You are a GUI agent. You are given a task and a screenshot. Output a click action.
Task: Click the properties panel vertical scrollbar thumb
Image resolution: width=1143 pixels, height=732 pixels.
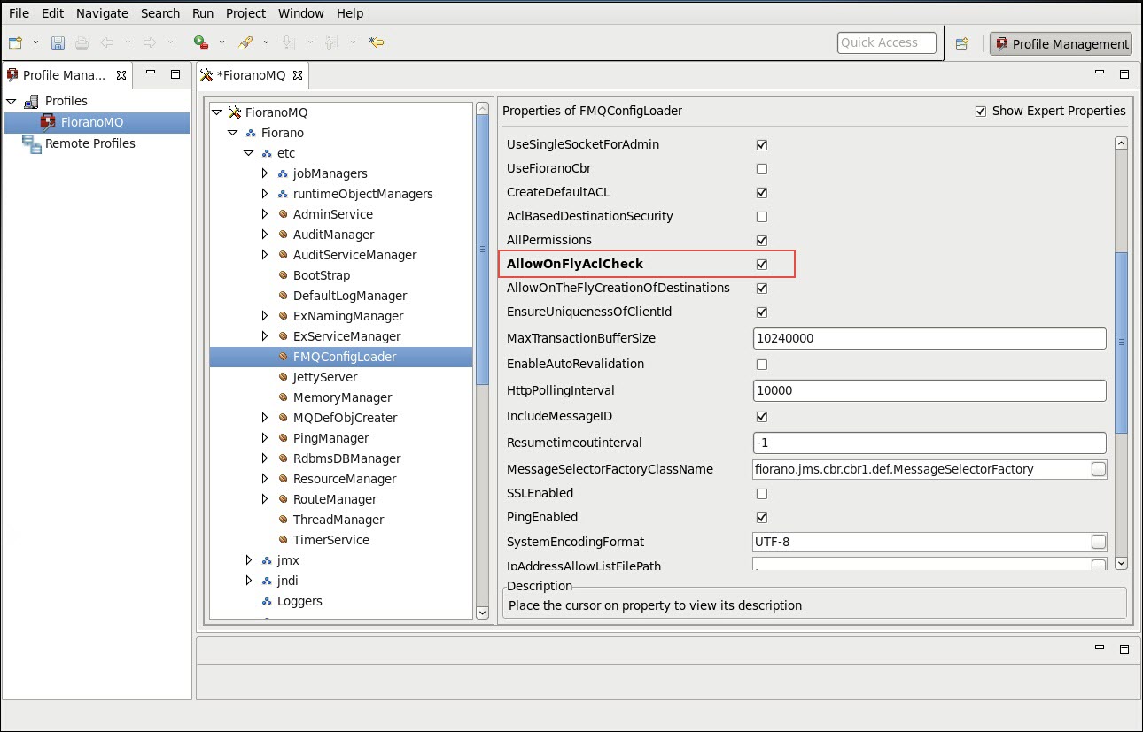(x=1121, y=342)
